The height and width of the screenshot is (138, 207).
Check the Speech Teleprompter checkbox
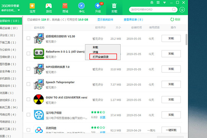(28, 84)
